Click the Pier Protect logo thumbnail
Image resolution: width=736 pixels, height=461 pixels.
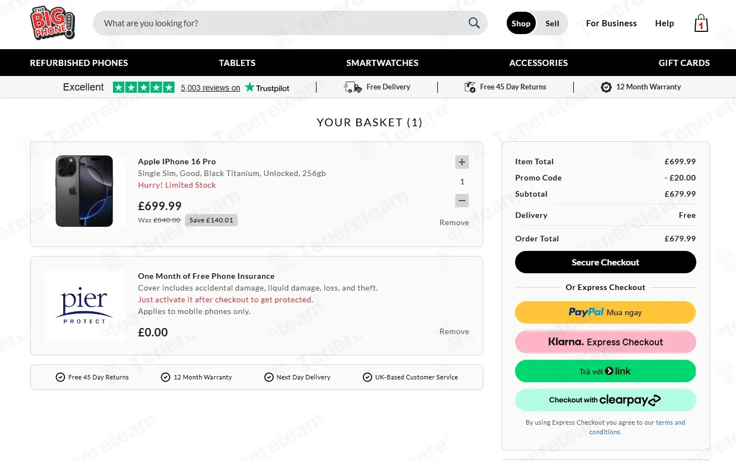click(84, 306)
